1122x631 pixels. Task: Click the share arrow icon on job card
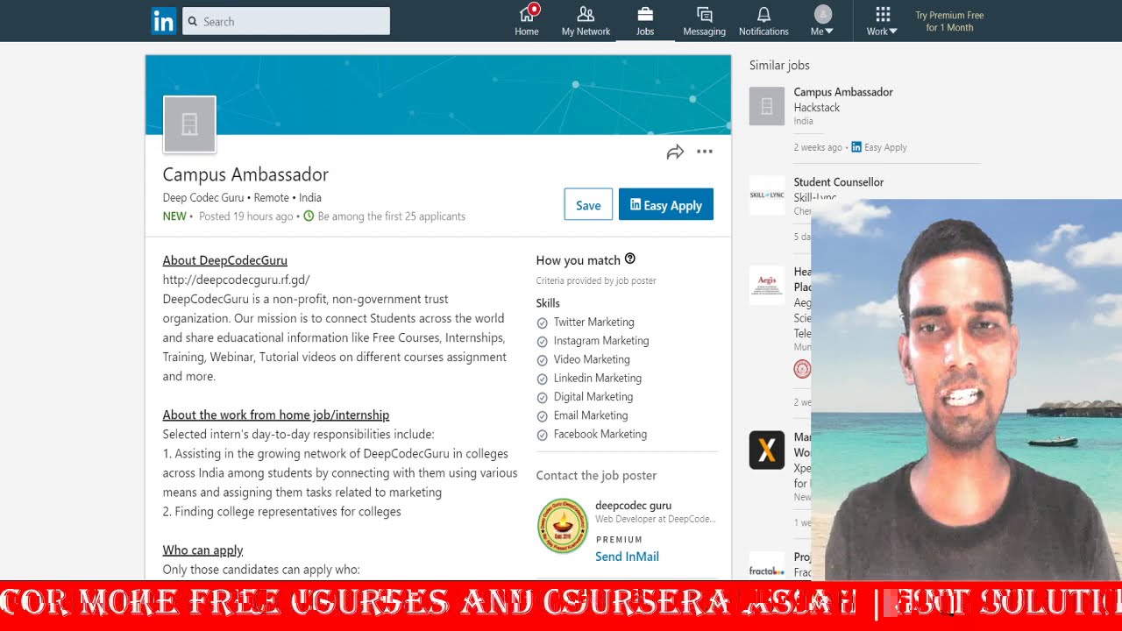[x=675, y=152]
